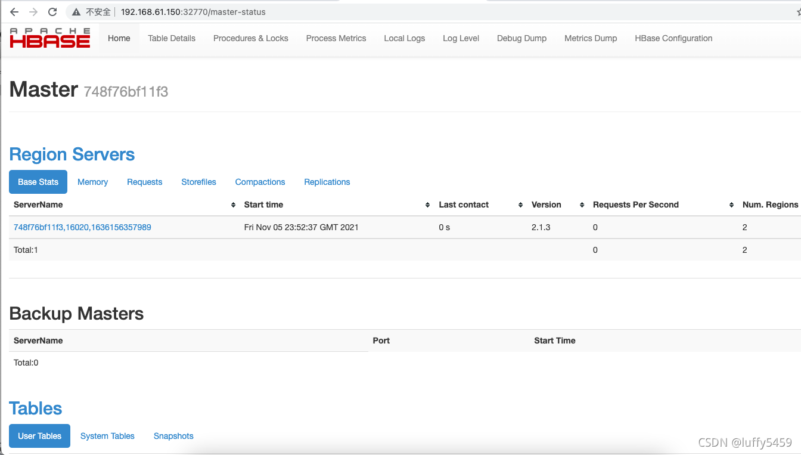Open the Storefiles stats view
Screen dimensions: 801x455
[x=198, y=182]
